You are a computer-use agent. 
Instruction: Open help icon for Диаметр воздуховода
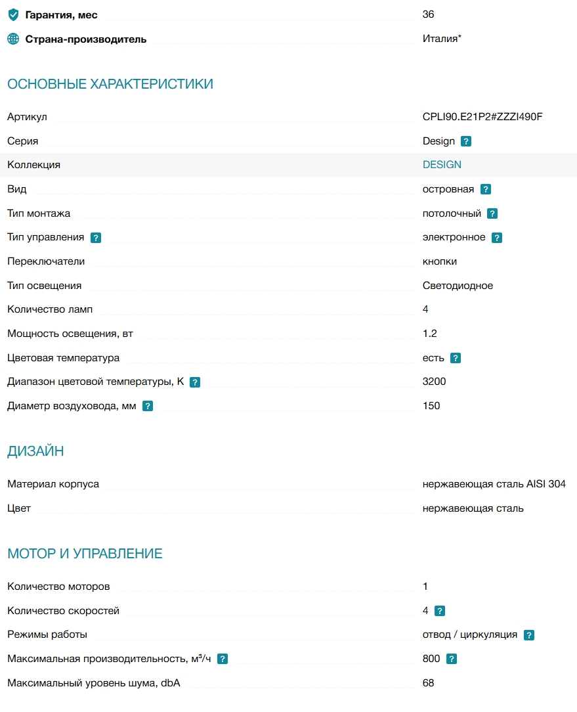coord(148,406)
